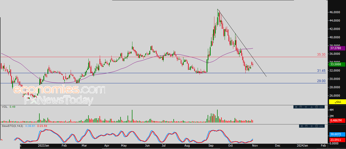
Task: Select the VOL indicator label
Action: pyautogui.click(x=4, y=107)
